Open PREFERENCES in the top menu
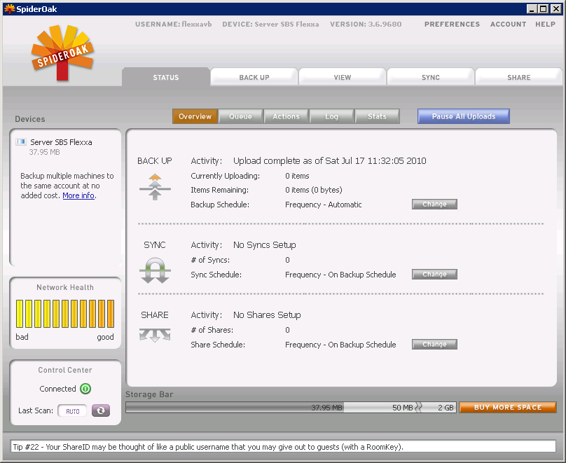566x463 pixels. 452,25
